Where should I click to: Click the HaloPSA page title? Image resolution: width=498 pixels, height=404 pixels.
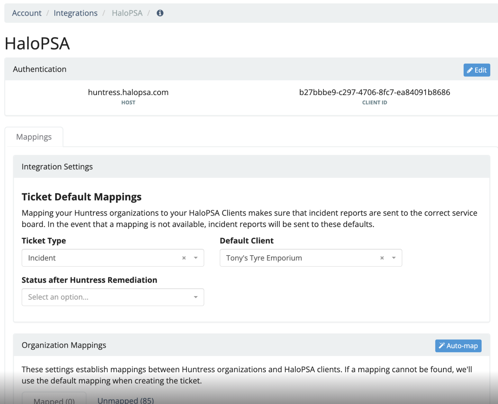point(37,43)
